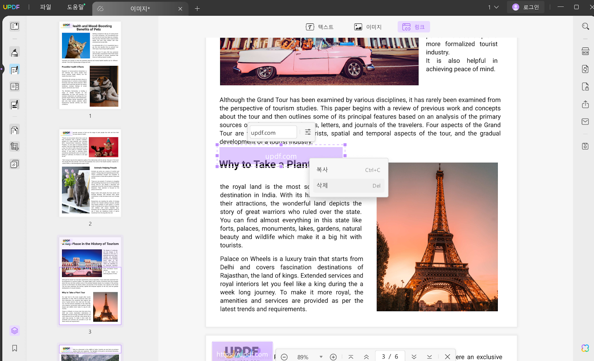
Task: Open the Crop Pages tool
Action: (x=14, y=147)
